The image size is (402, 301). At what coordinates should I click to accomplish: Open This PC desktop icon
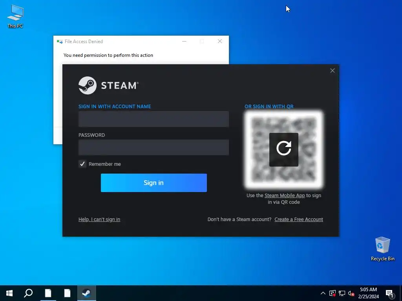click(15, 16)
